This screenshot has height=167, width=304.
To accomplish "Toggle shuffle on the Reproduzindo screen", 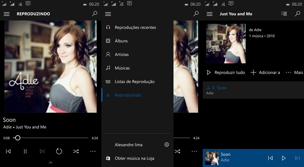I will tap(76, 152).
